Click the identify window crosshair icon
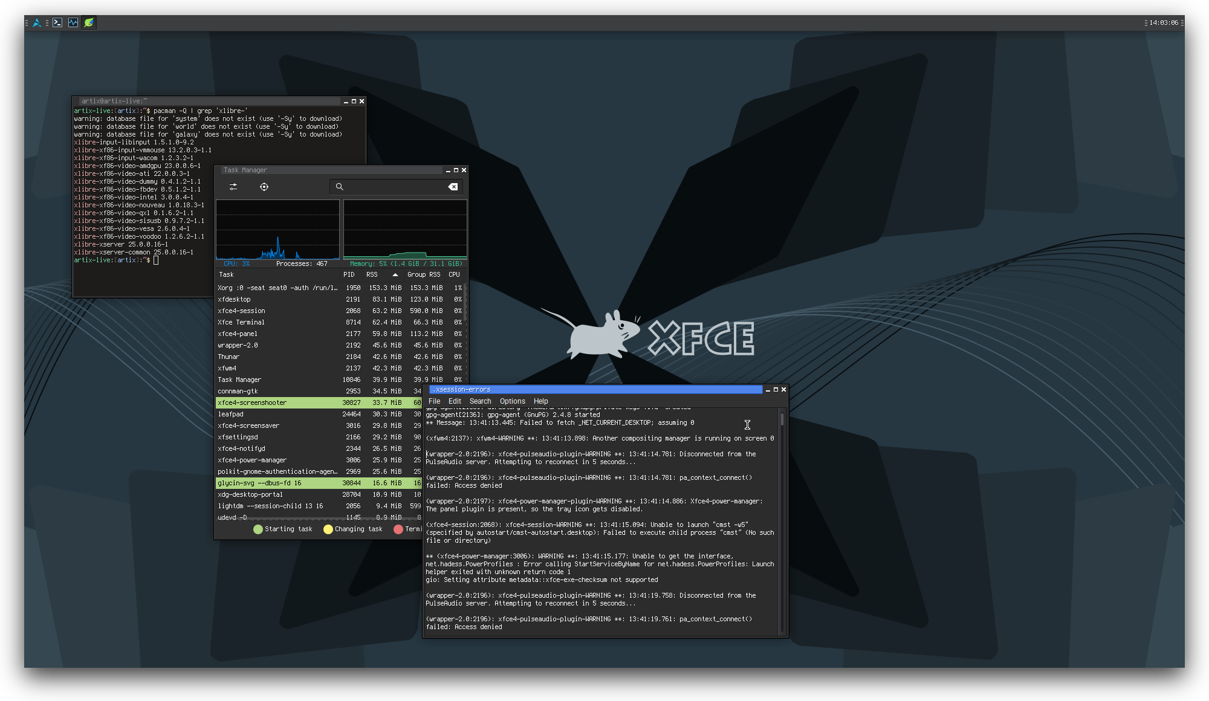 pyautogui.click(x=264, y=187)
